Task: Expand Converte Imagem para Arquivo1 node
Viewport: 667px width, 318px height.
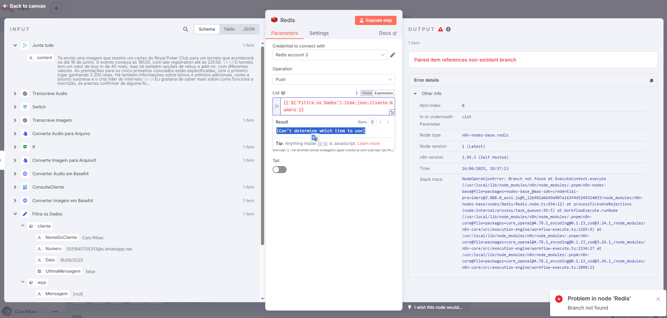Action: pos(15,160)
